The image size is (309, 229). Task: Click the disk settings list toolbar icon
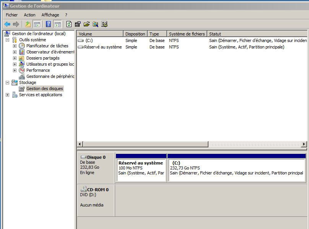coord(104,24)
